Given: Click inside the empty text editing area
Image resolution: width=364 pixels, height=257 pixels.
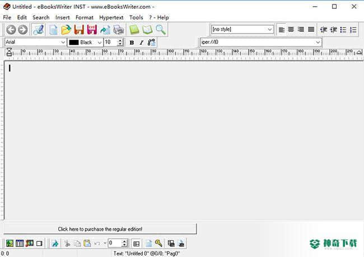Looking at the screenshot, I should pyautogui.click(x=183, y=140).
